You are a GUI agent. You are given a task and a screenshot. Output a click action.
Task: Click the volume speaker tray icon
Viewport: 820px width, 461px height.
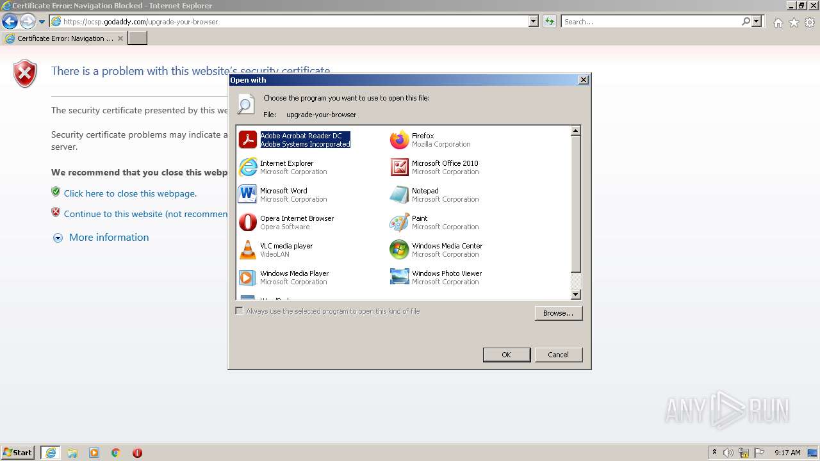click(x=728, y=453)
